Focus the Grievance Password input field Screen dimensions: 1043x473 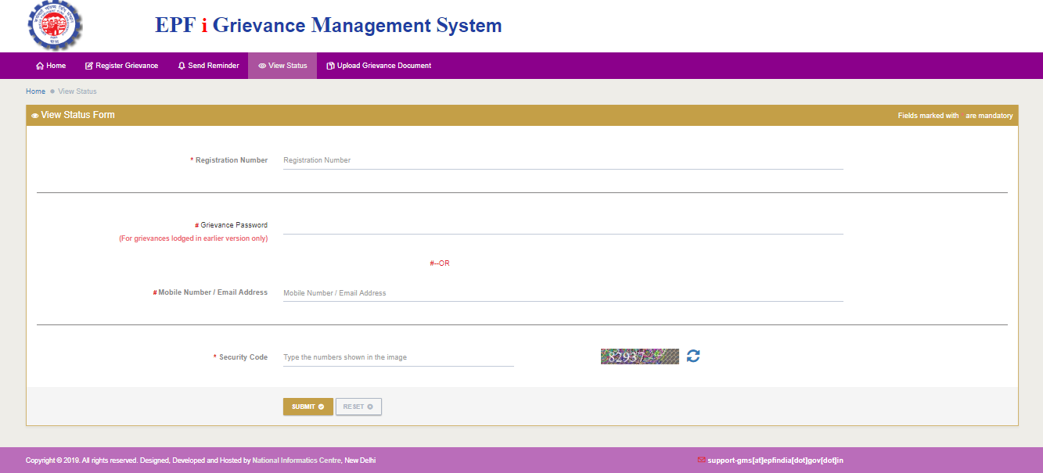[x=563, y=225]
